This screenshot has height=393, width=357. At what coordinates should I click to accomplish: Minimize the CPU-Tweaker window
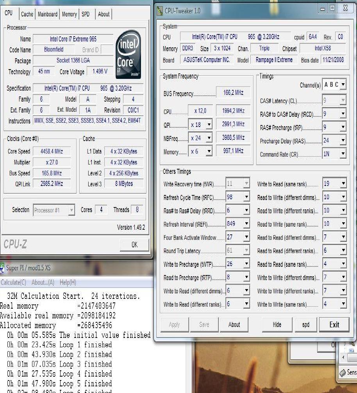pos(323,9)
